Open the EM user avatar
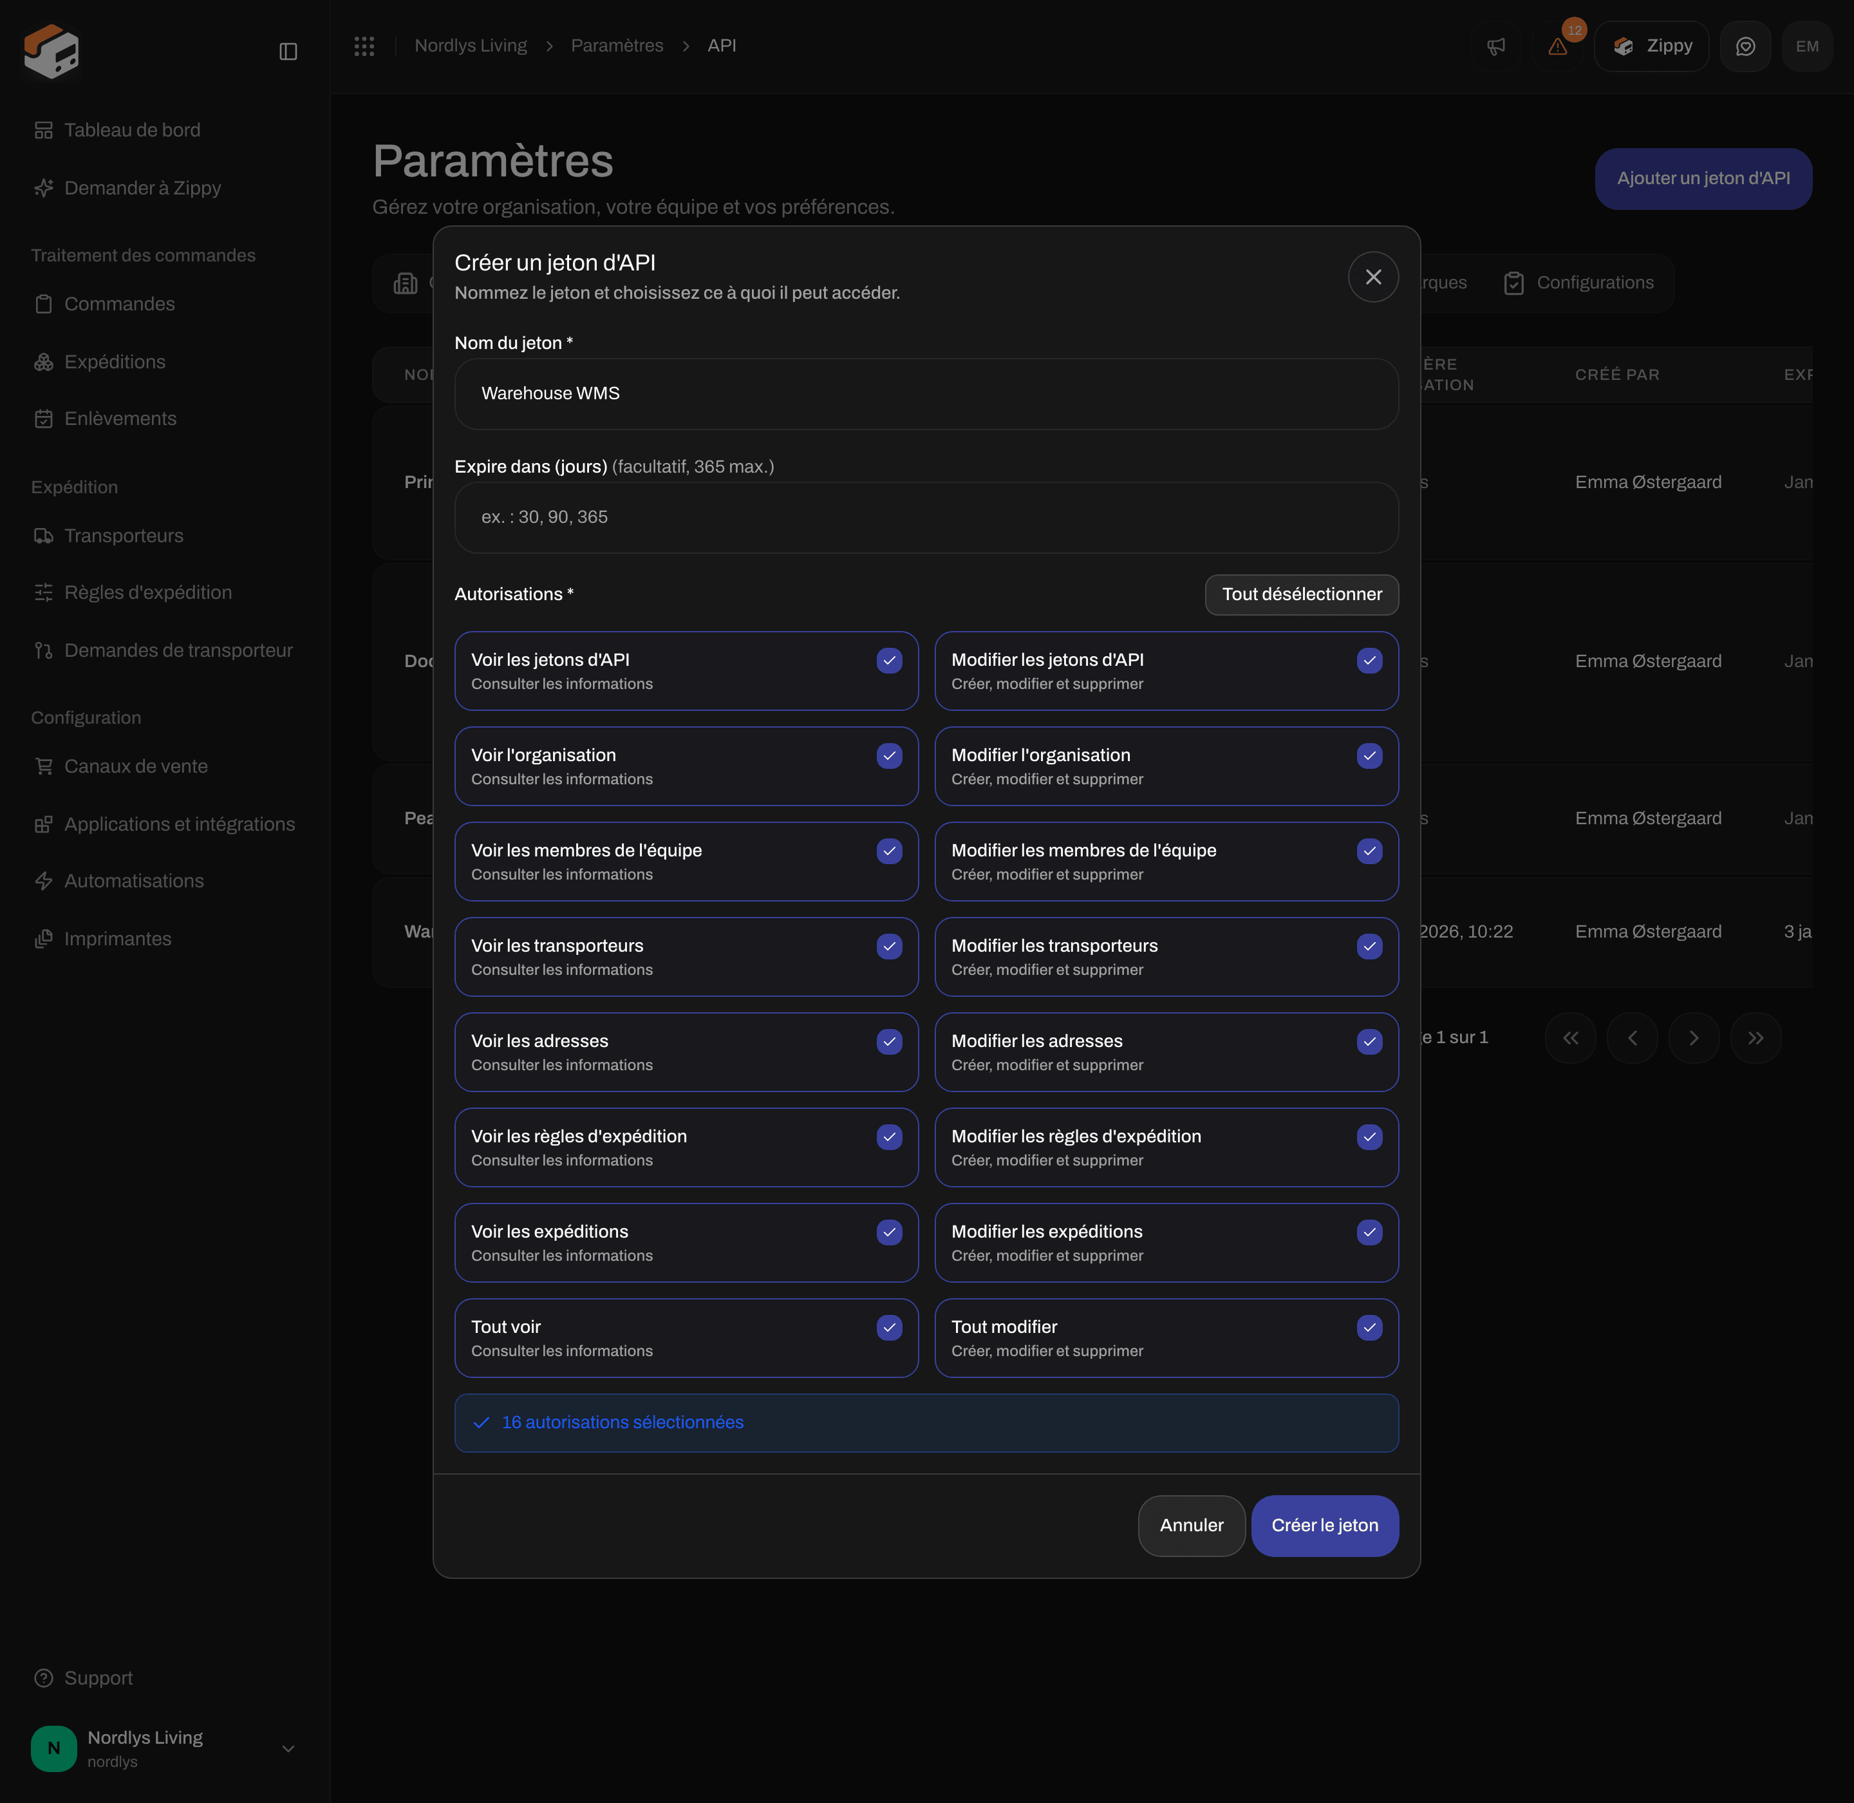1854x1803 pixels. click(x=1806, y=46)
